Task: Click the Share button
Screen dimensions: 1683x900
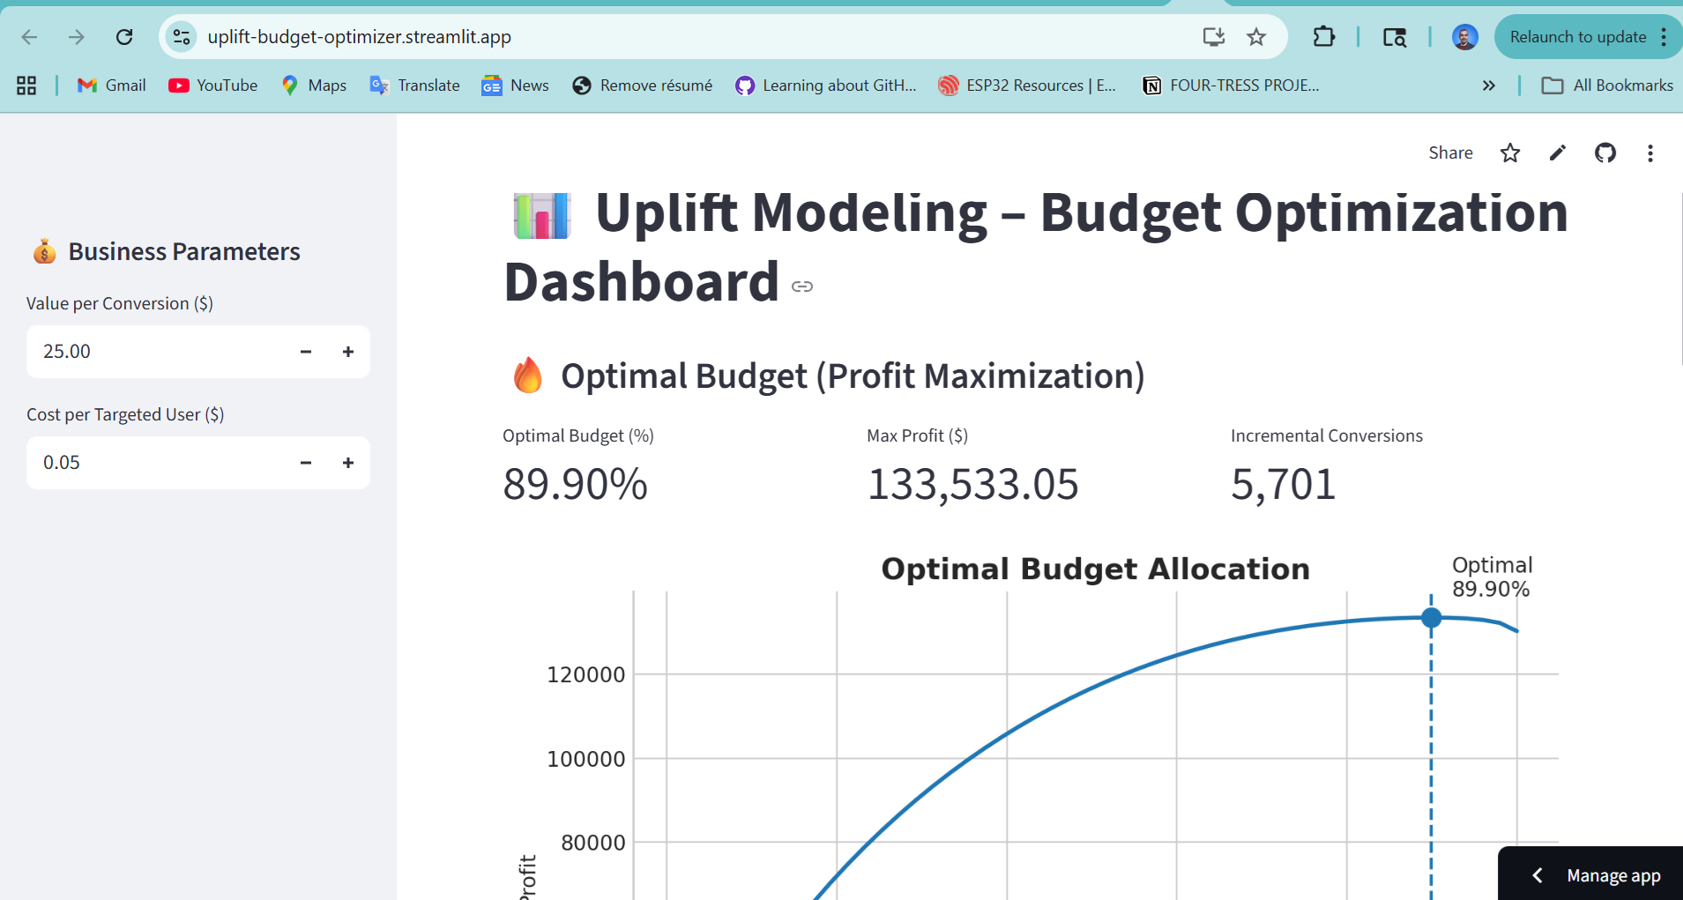Action: pos(1449,152)
